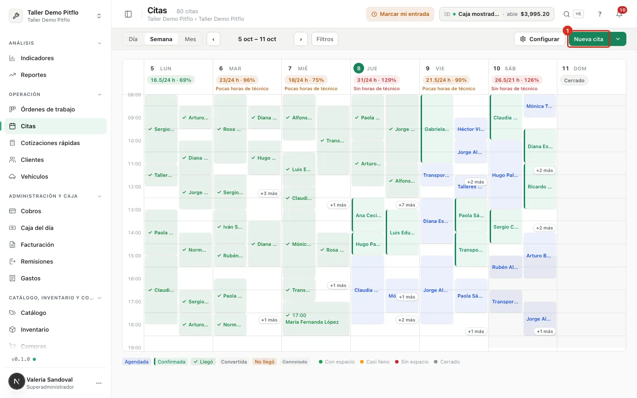Show the +3 más appointments on Tuesday
This screenshot has width=637, height=398.
[269, 193]
